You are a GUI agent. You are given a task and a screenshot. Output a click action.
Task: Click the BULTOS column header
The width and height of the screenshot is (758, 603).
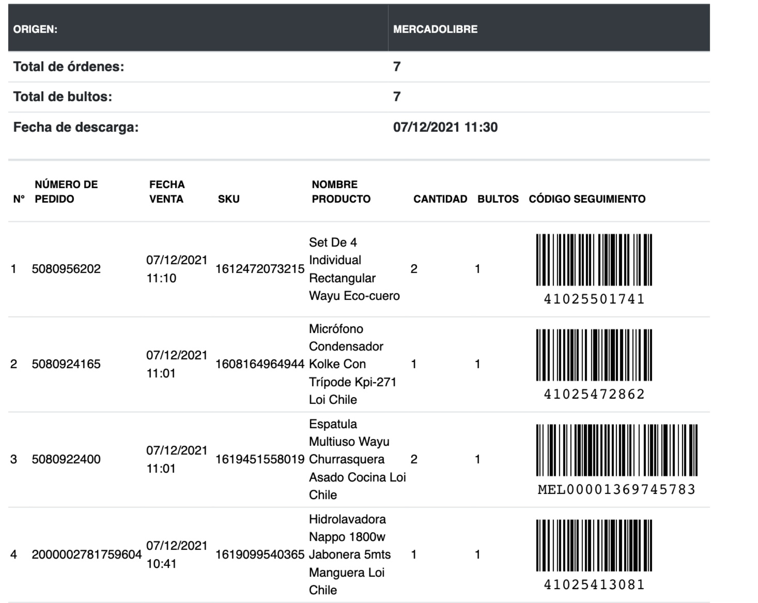tap(498, 199)
